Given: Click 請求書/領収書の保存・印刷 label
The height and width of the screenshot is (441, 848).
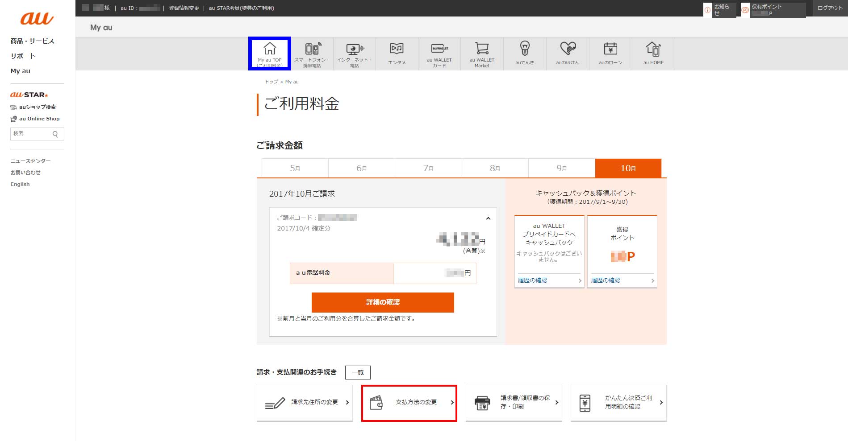Looking at the screenshot, I should 525,402.
